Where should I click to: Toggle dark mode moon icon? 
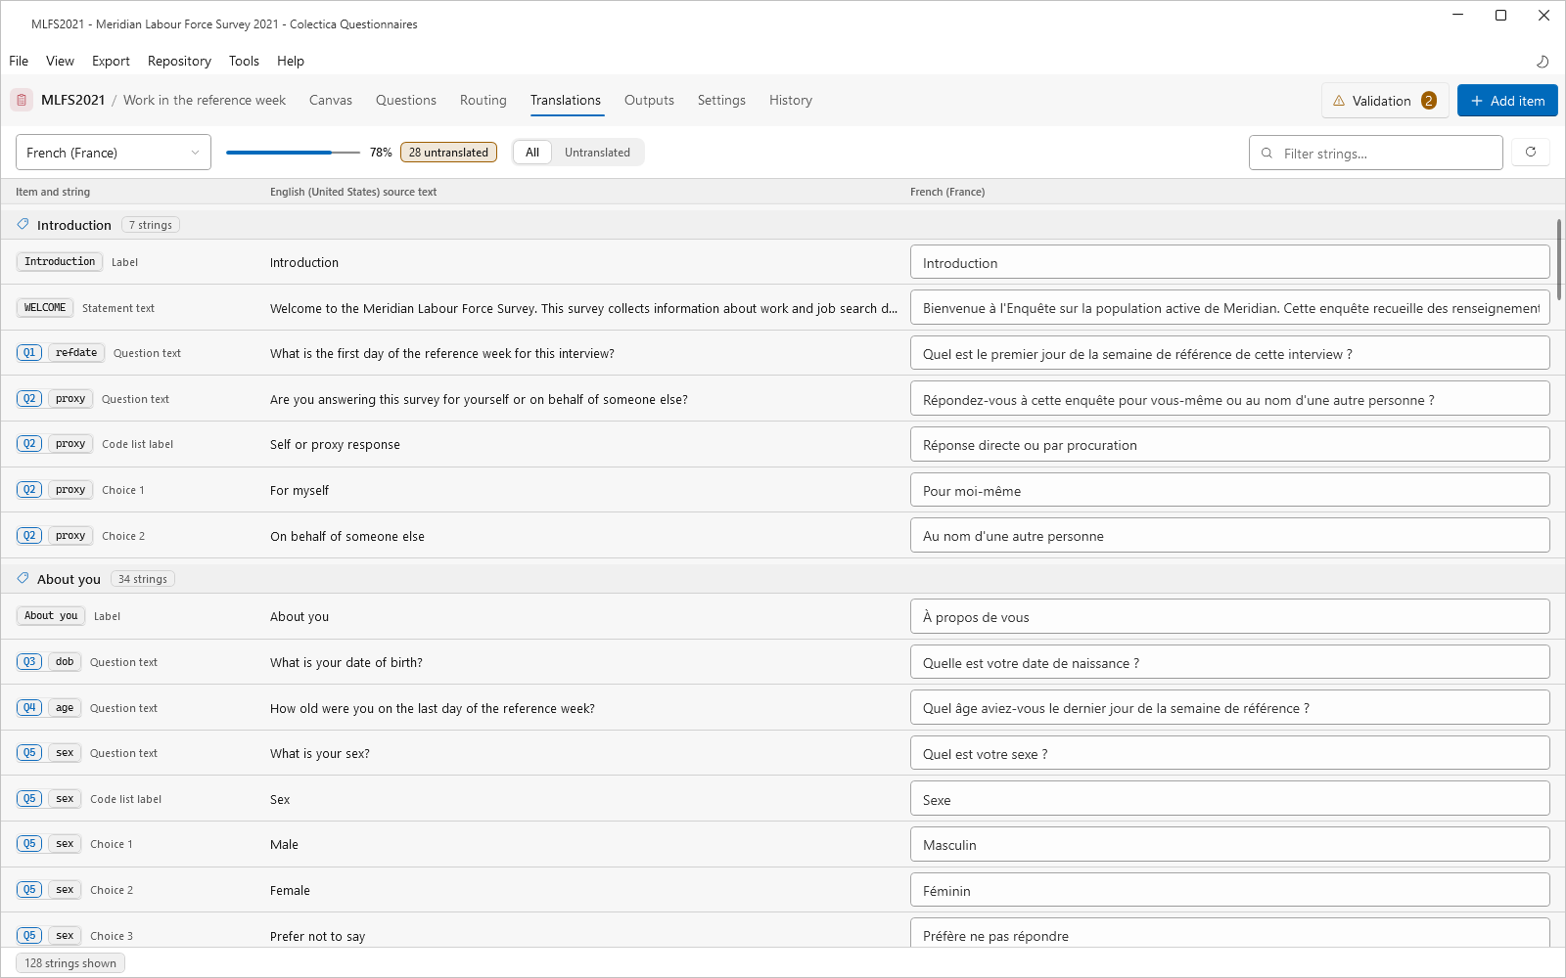point(1543,61)
